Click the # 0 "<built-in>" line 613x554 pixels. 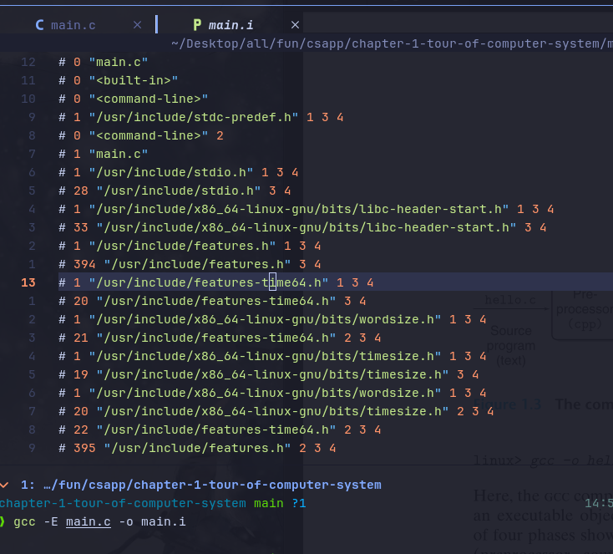click(x=119, y=80)
